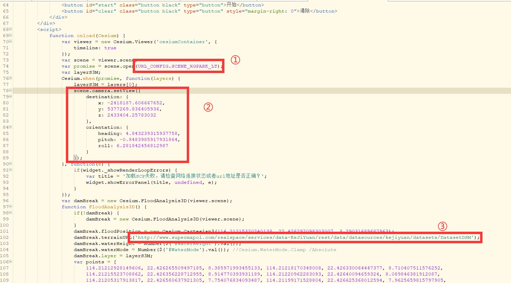Click the circled number 3 annotation
511x283 pixels.
[x=442, y=226]
